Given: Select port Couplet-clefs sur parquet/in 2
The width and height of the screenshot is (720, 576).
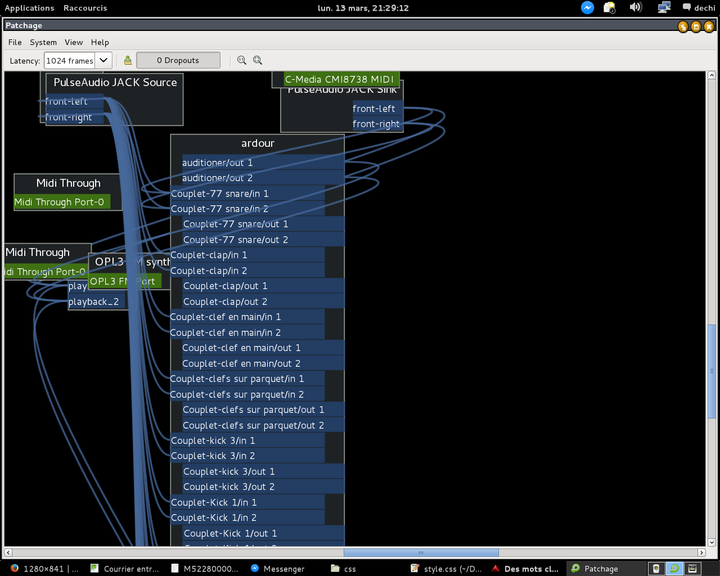Looking at the screenshot, I should 247,394.
